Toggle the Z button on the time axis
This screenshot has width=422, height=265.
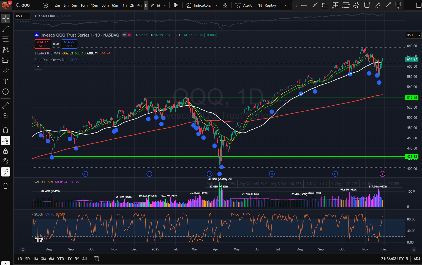coord(23,249)
